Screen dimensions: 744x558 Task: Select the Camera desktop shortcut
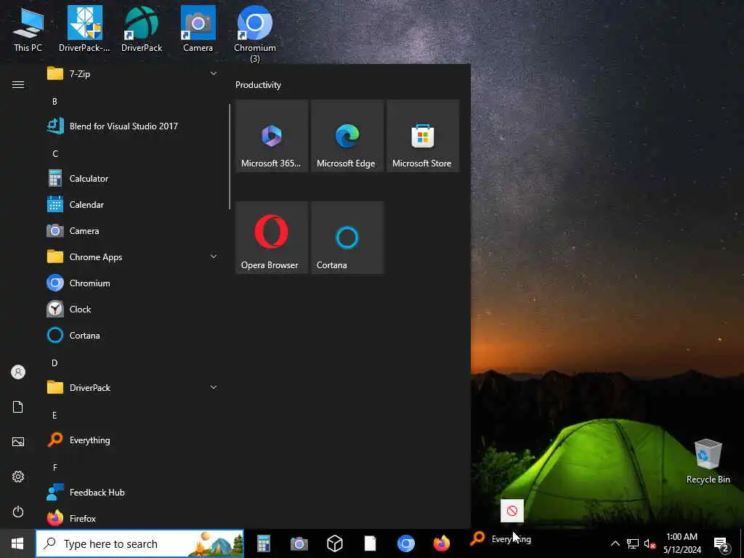198,29
